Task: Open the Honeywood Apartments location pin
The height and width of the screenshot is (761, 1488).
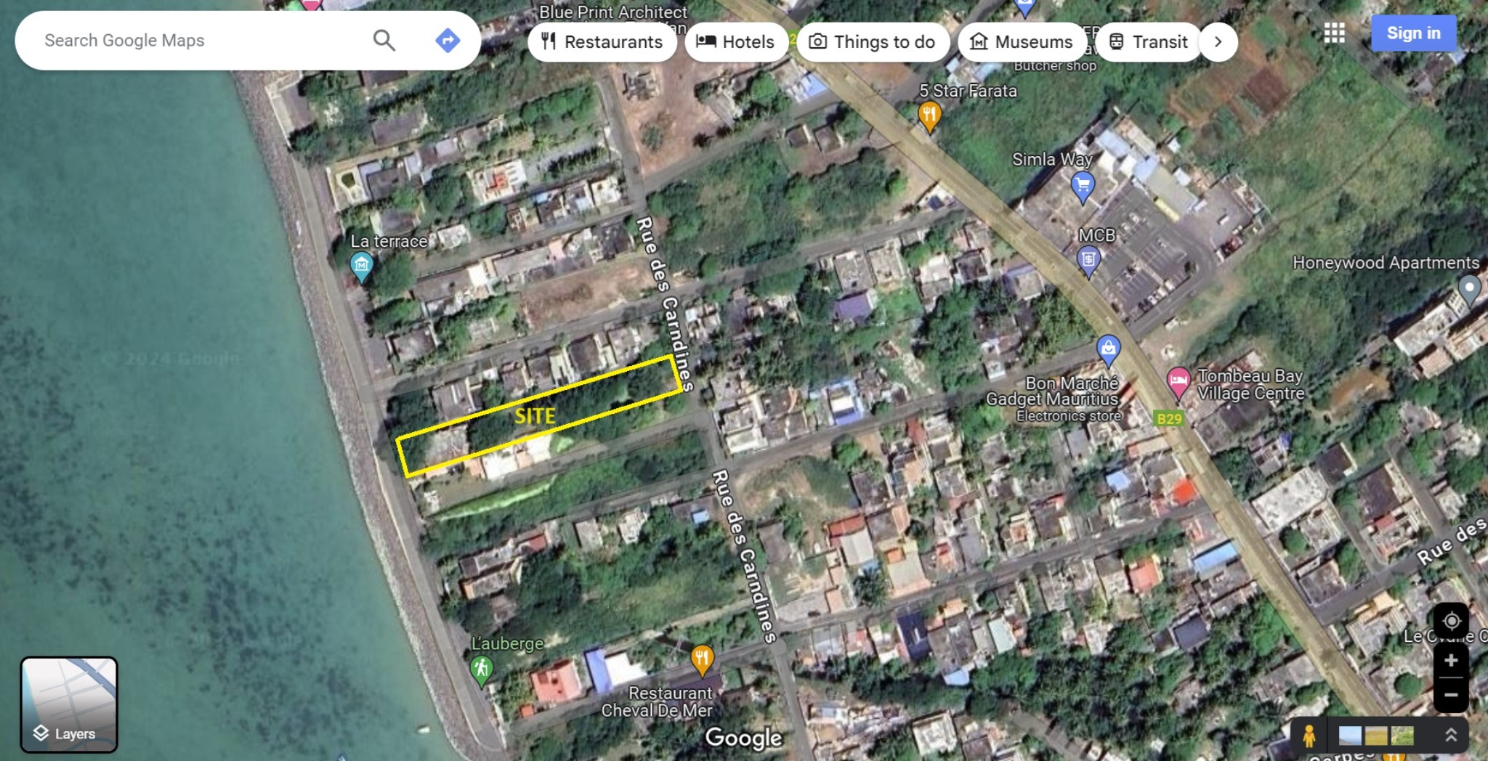Action: point(1469,290)
